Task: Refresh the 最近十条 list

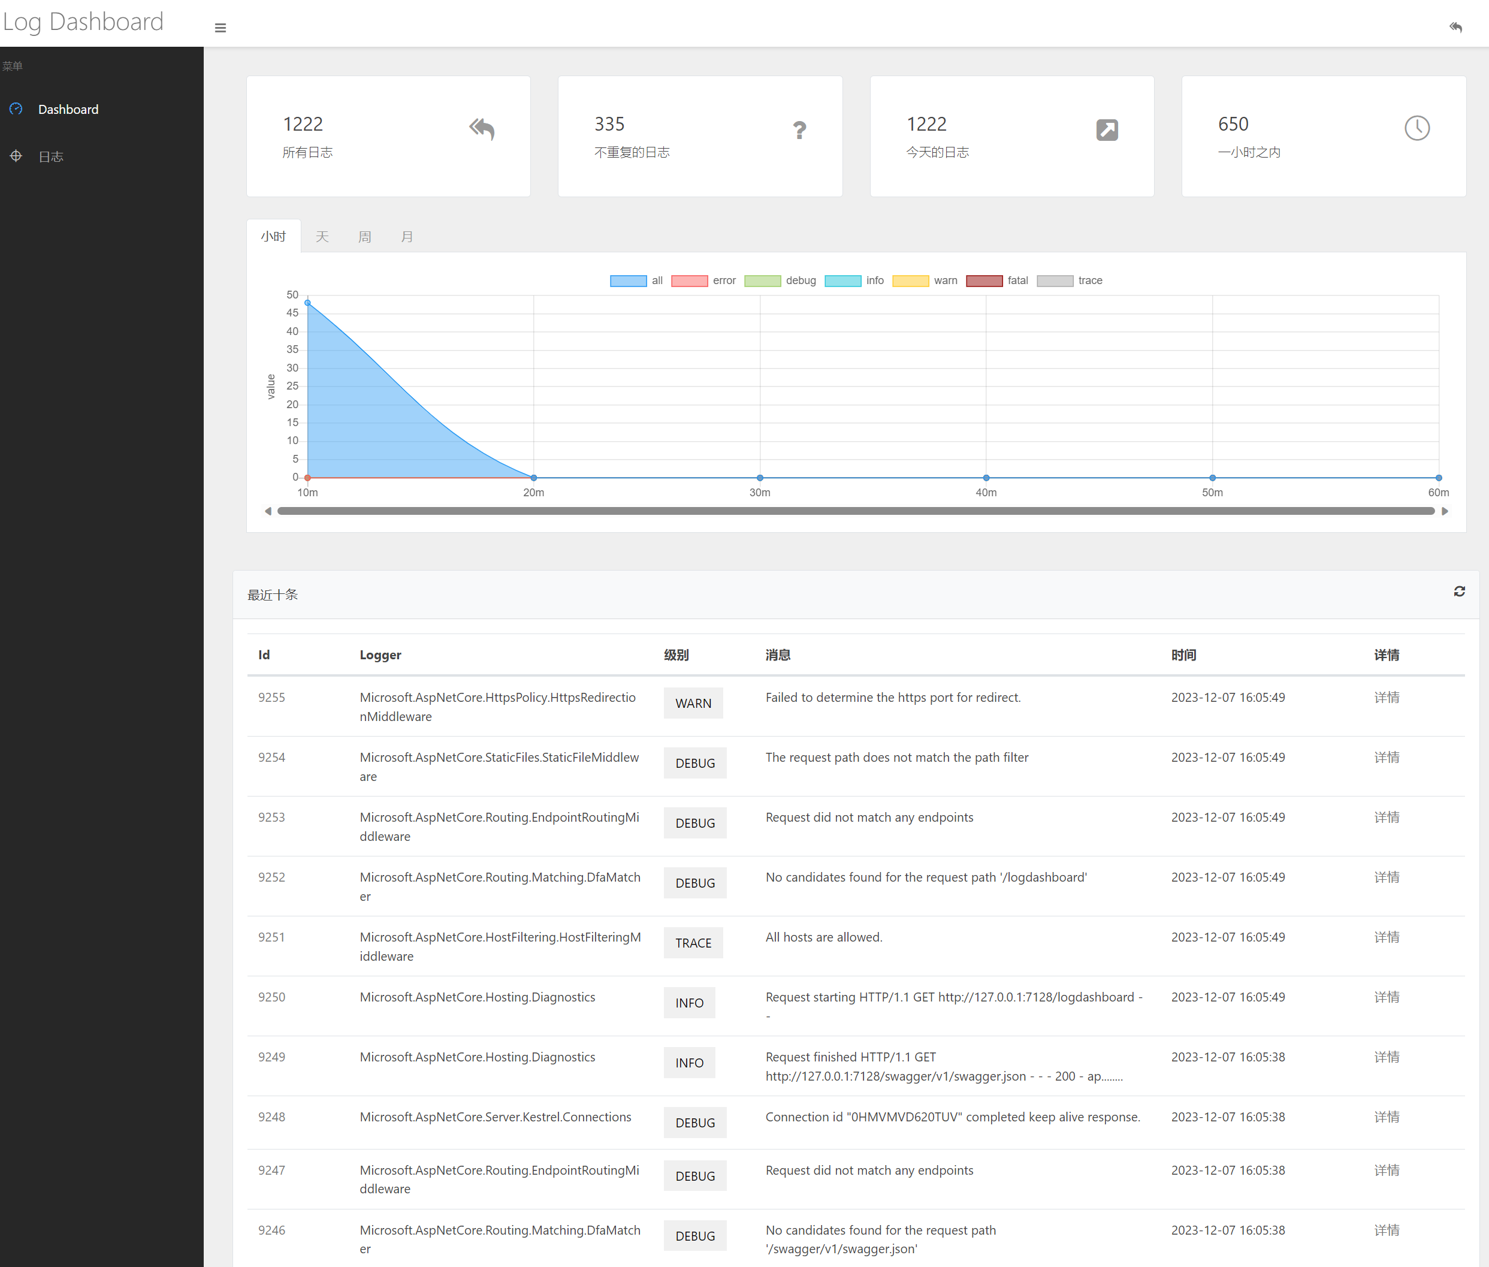Action: click(1459, 591)
